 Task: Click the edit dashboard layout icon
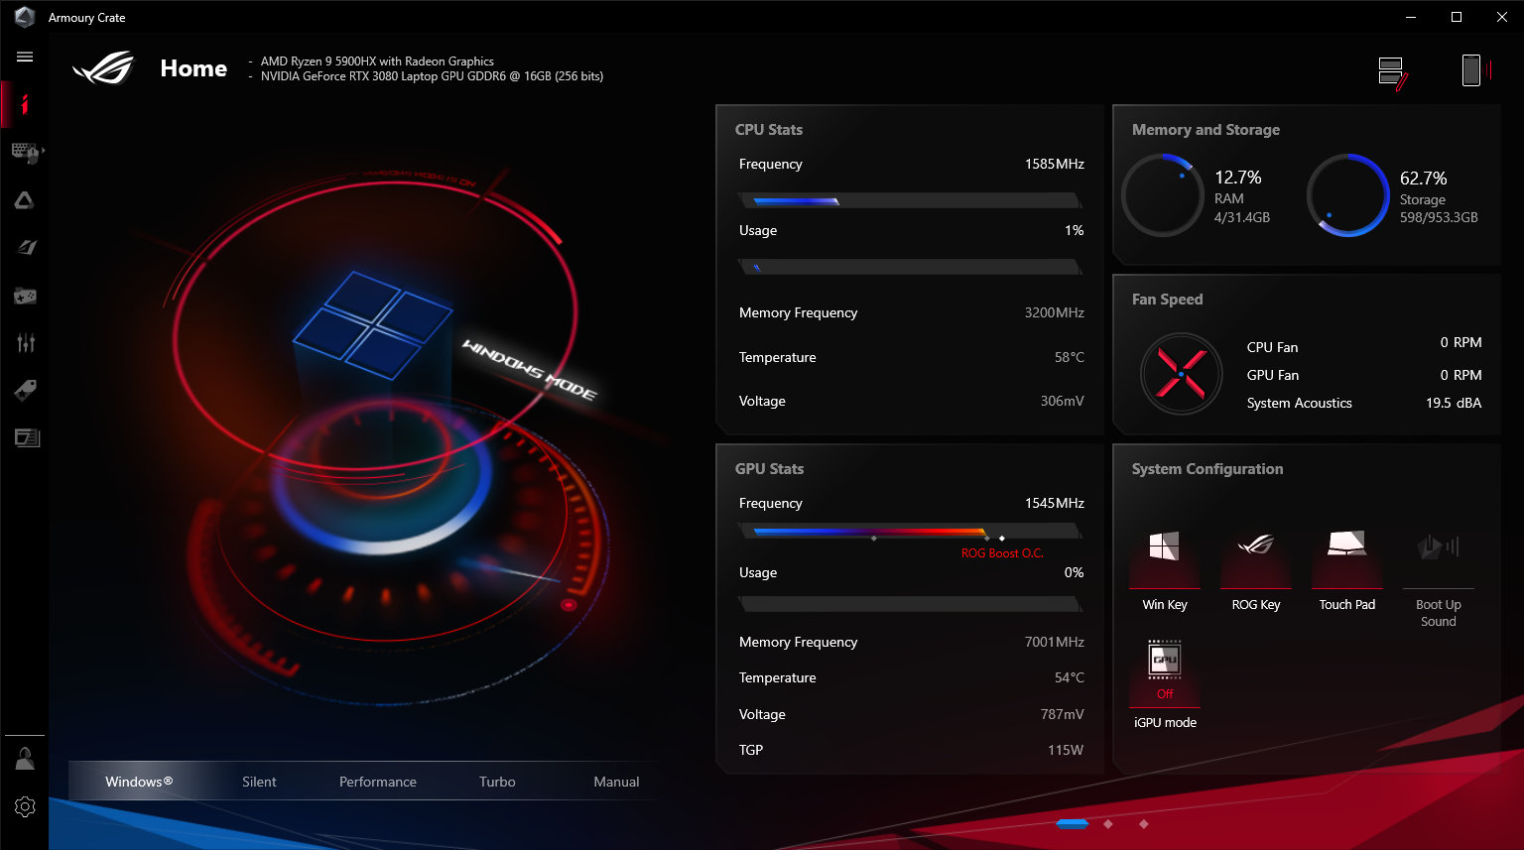pos(1393,72)
